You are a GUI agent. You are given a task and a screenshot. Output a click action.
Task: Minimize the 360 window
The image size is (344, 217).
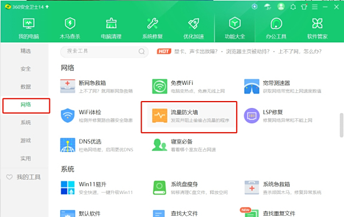pyautogui.click(x=325, y=7)
